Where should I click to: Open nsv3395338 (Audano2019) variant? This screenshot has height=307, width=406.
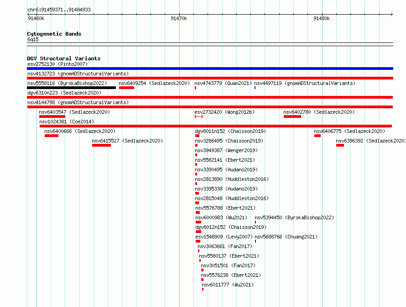tap(226, 189)
